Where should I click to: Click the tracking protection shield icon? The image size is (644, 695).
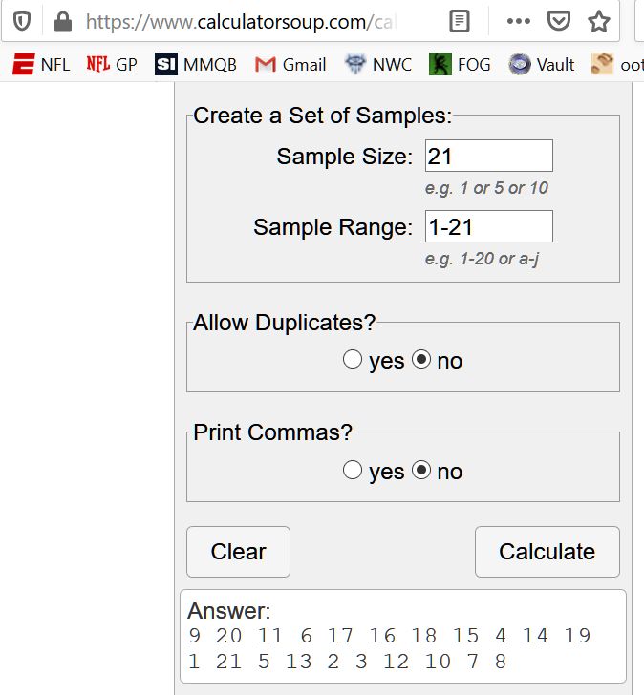[22, 20]
